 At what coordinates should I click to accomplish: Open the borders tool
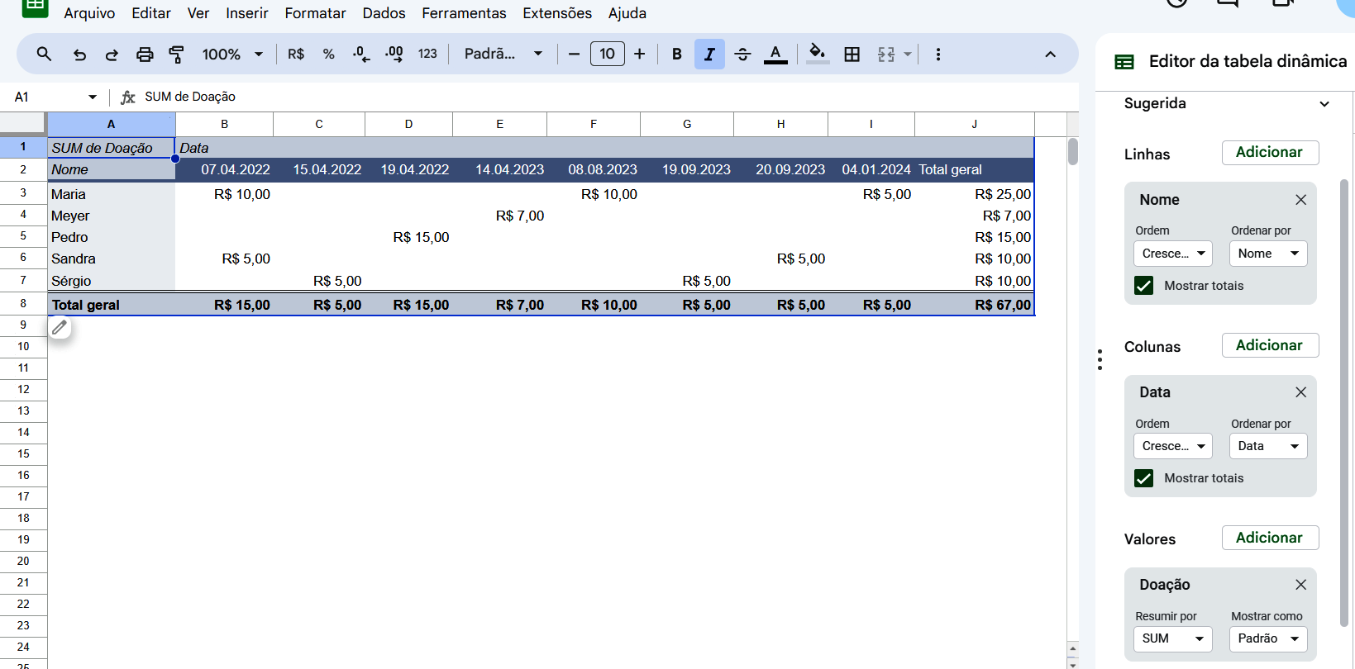[x=852, y=55]
